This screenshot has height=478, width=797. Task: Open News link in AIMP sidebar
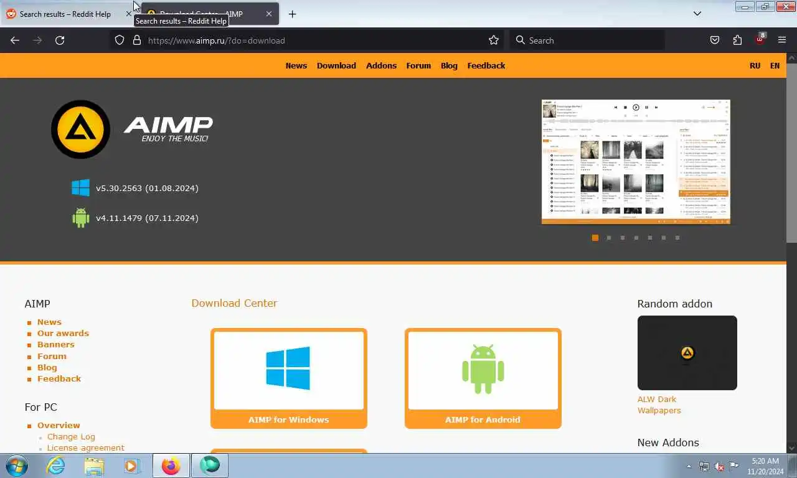(x=49, y=322)
